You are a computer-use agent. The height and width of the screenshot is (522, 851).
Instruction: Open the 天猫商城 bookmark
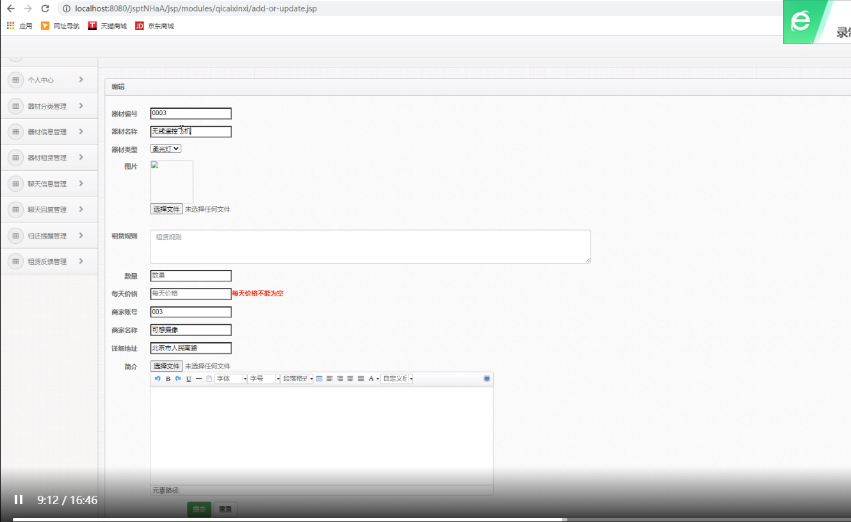point(107,26)
